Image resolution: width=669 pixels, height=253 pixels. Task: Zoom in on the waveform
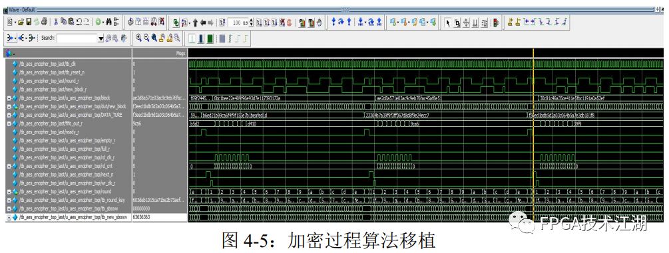click(138, 38)
